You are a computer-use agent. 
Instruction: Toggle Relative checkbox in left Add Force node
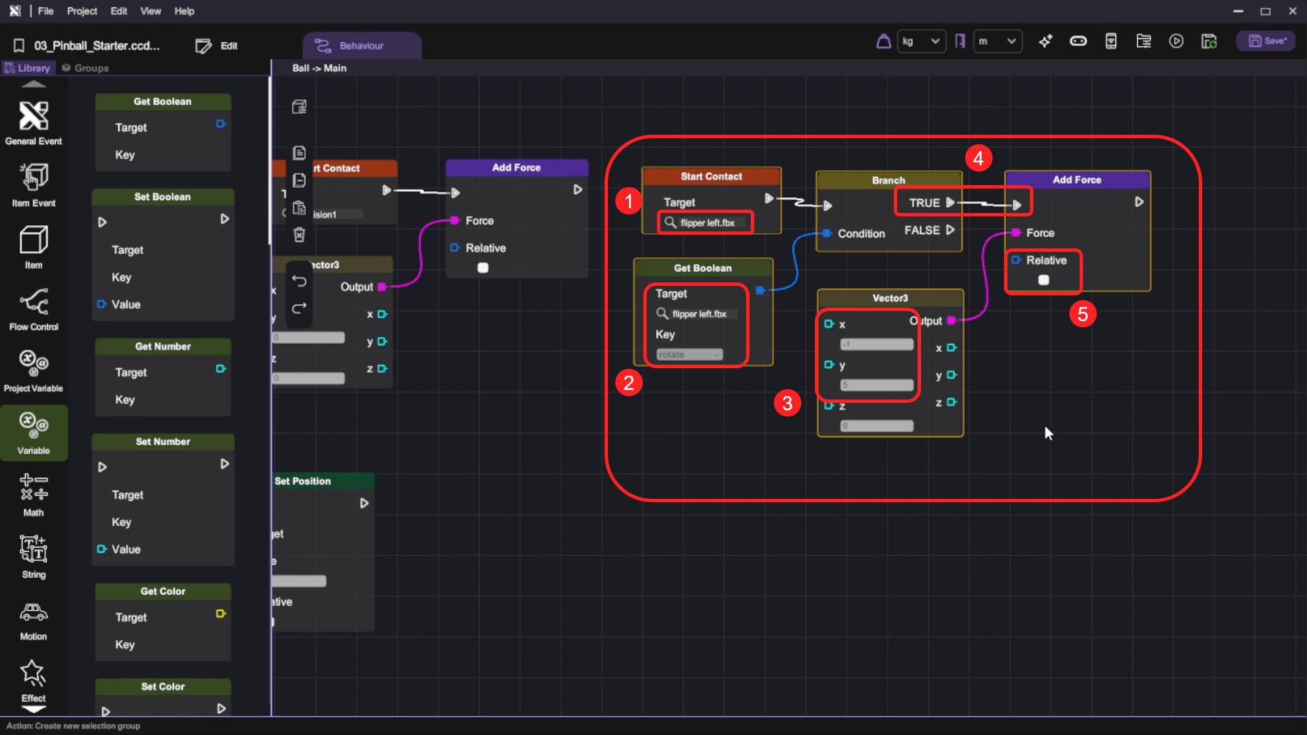[x=483, y=267]
